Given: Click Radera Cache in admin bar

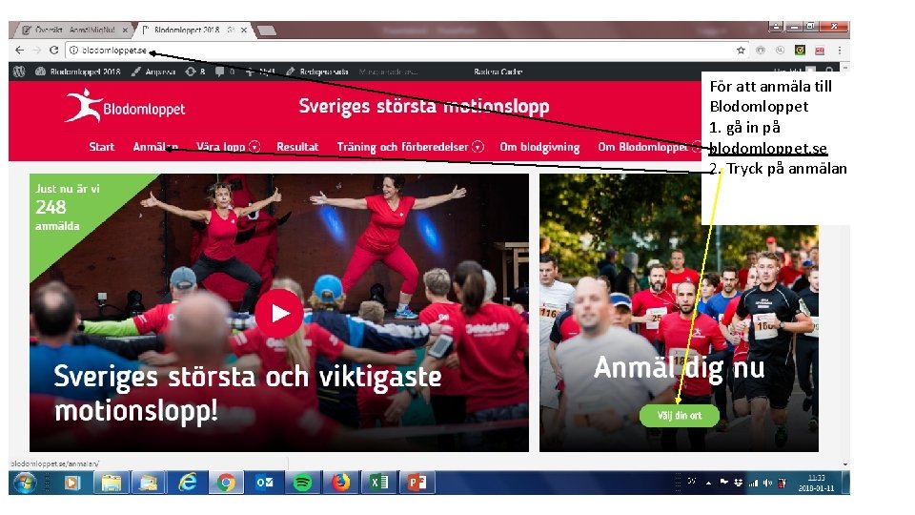Looking at the screenshot, I should [x=498, y=72].
